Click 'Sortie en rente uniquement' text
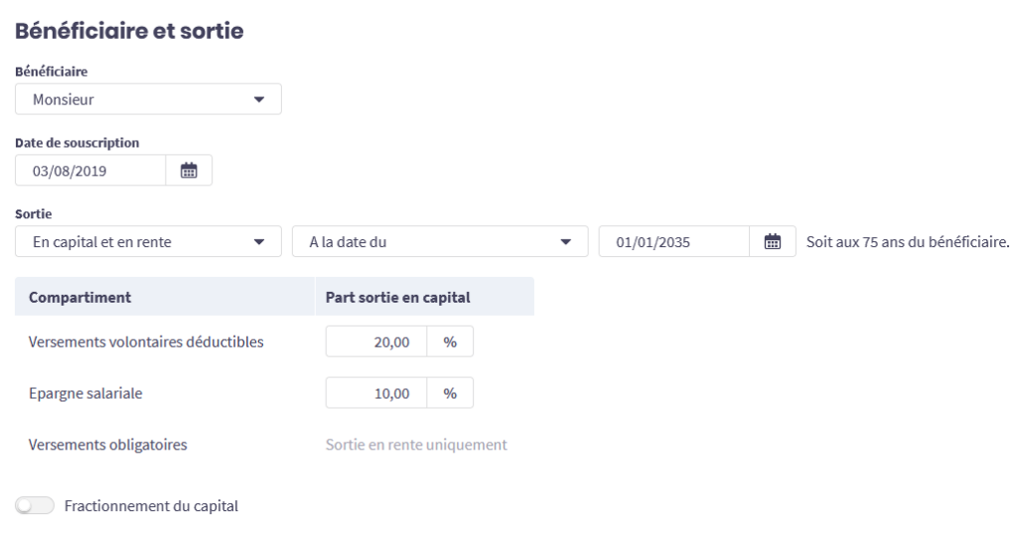 coord(416,445)
